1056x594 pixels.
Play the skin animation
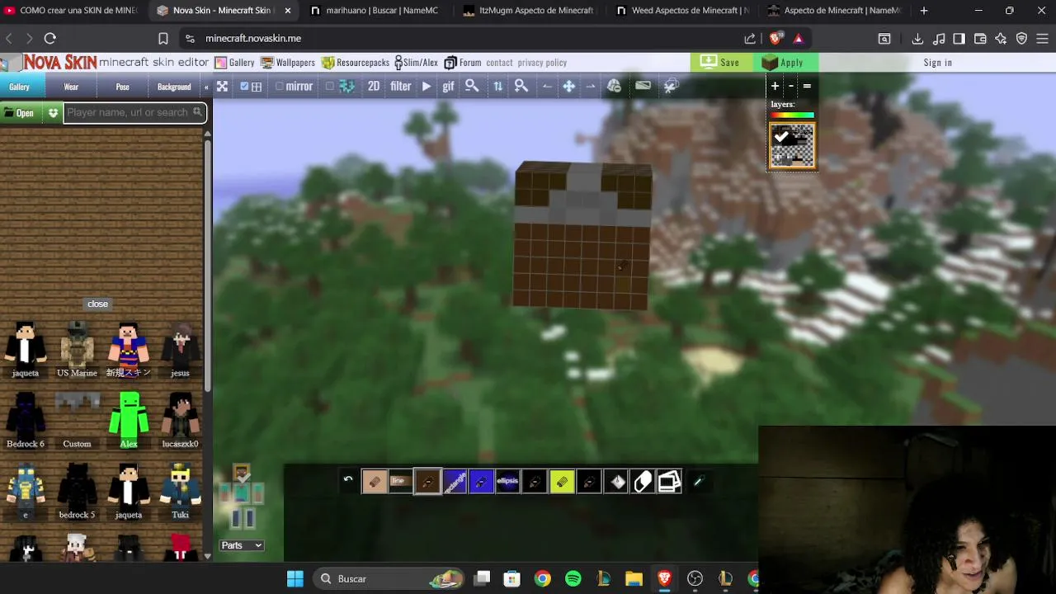pos(427,86)
